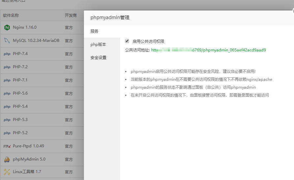Screen dimensions: 294x180
Task: Click the 启用公共访问权限 label text
Action: (148, 41)
